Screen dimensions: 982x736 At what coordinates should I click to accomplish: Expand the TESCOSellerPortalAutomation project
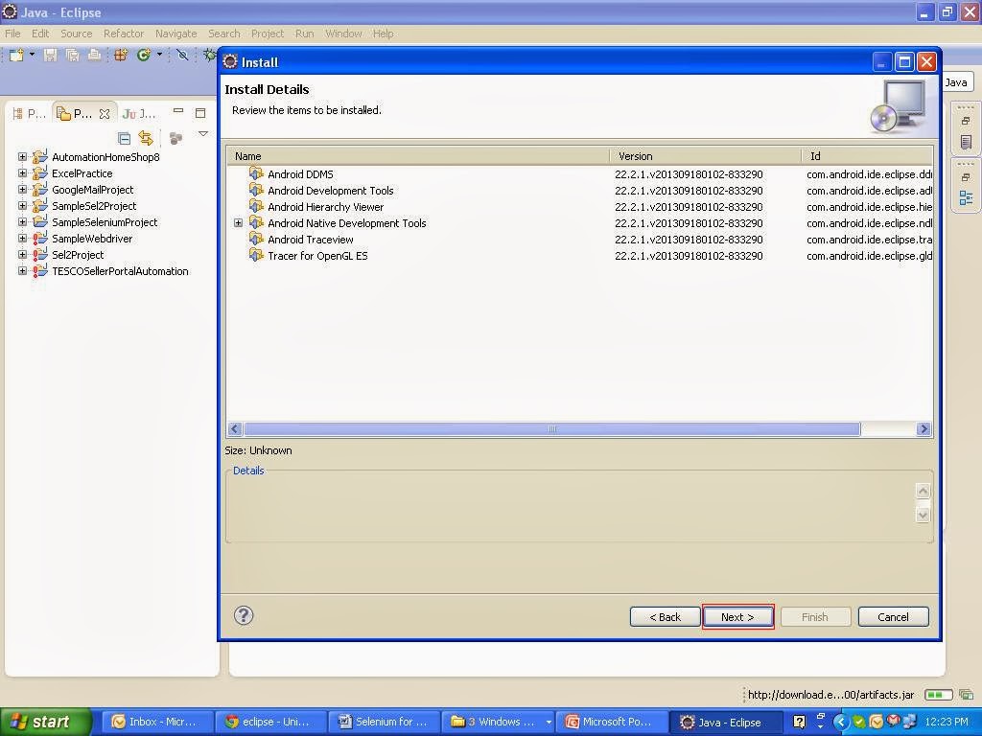pyautogui.click(x=23, y=270)
